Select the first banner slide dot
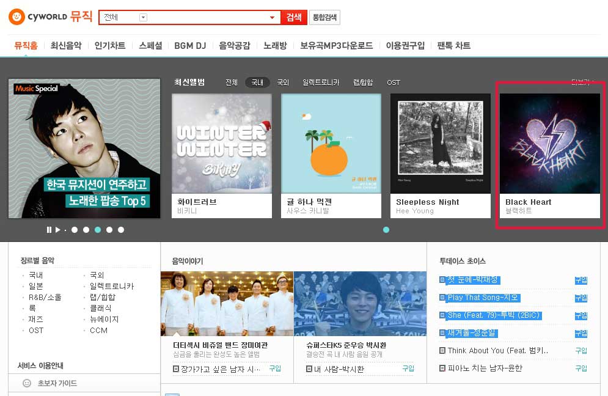Image resolution: width=608 pixels, height=396 pixels. pyautogui.click(x=75, y=230)
